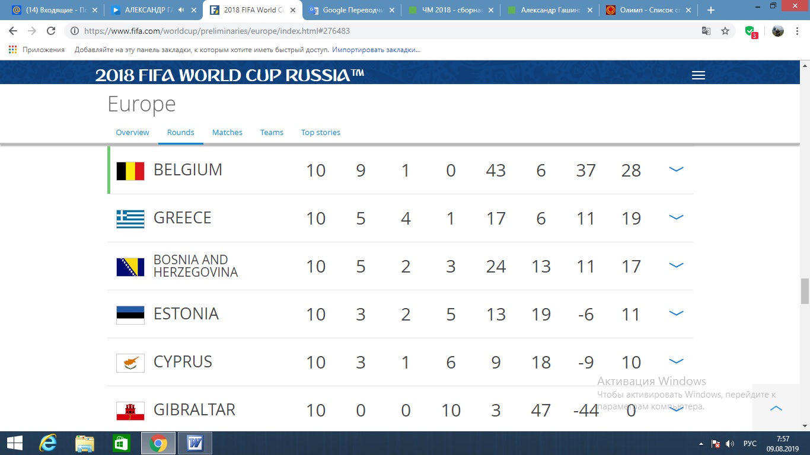This screenshot has width=810, height=455.
Task: Expand the Cyprus row details chevron
Action: 676,361
